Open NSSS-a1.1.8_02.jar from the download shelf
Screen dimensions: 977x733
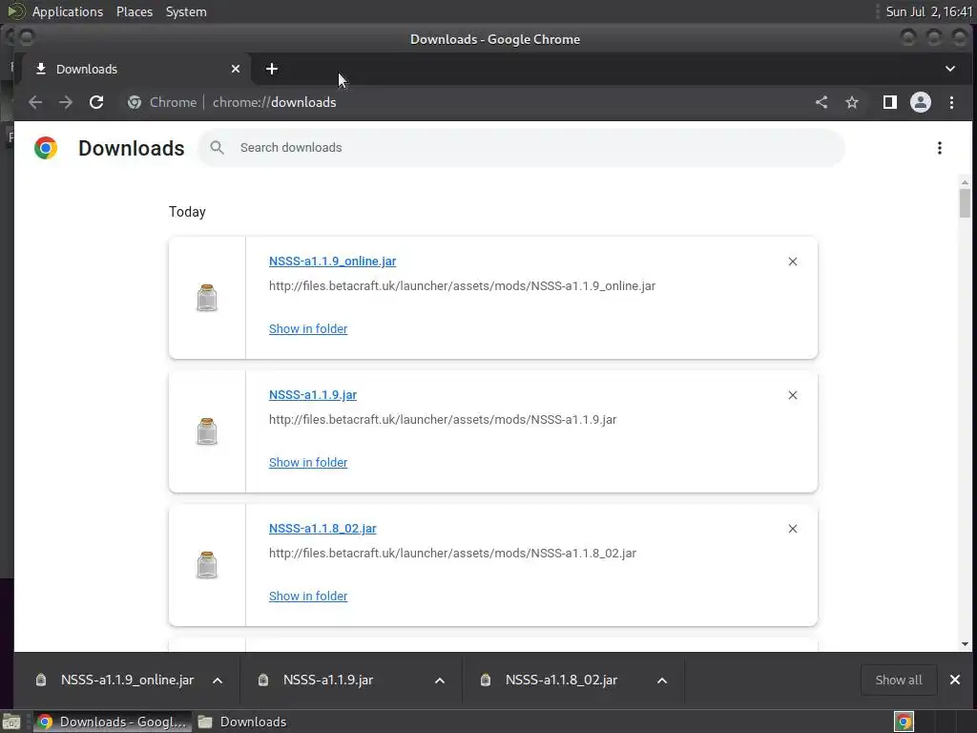(x=561, y=680)
